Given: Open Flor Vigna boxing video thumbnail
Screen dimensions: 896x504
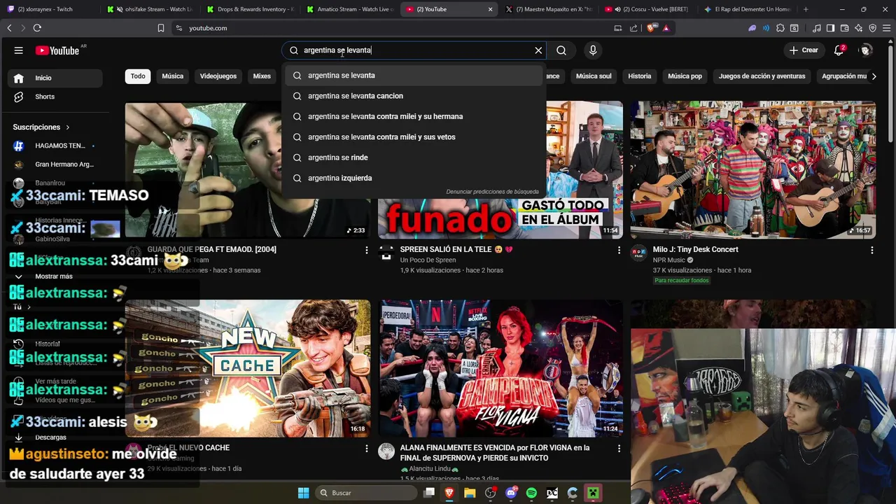Looking at the screenshot, I should (500, 368).
